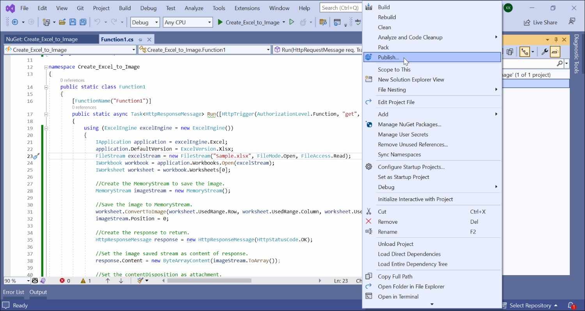Click the health indicator icon beside zoom level
The image size is (585, 311).
(35, 281)
